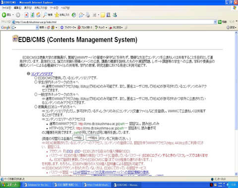Open the Google toolbar ブックマーク bookmarks dropdown

pos(68,28)
